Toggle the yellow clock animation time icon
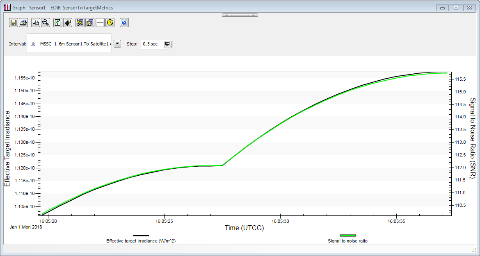The height and width of the screenshot is (256, 480). pos(110,23)
